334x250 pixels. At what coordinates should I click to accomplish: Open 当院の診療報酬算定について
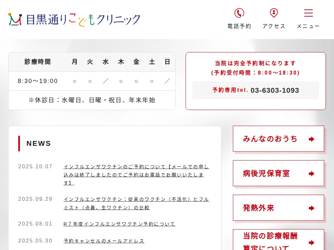click(x=279, y=240)
